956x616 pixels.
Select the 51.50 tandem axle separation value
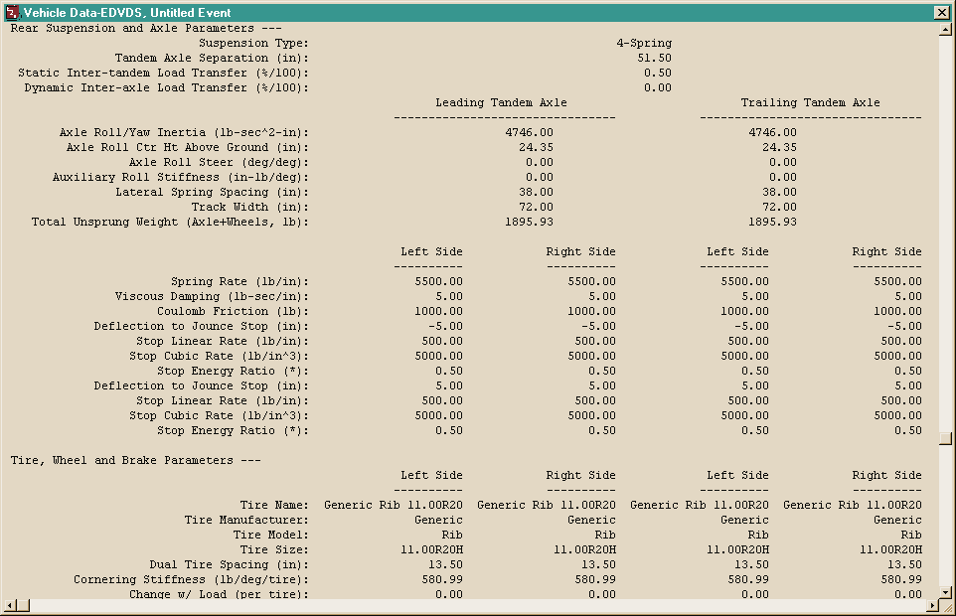[x=654, y=58]
